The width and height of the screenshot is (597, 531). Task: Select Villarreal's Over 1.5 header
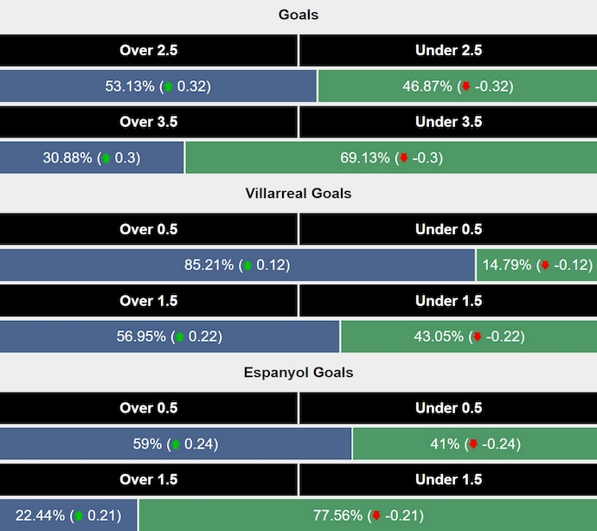[x=149, y=301]
